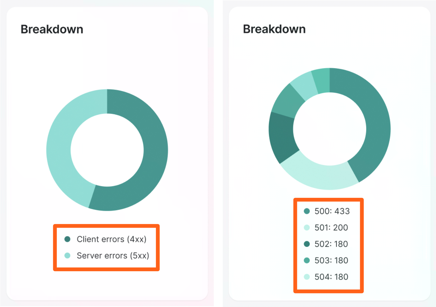
Task: Select the 503: 180 legend entry text
Action: [331, 260]
